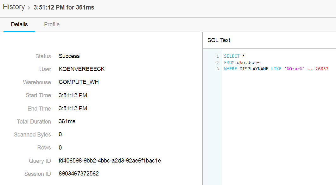Click line number 3 in the SQL gutter
Image resolution: width=336 pixels, height=185 pixels.
coord(218,68)
